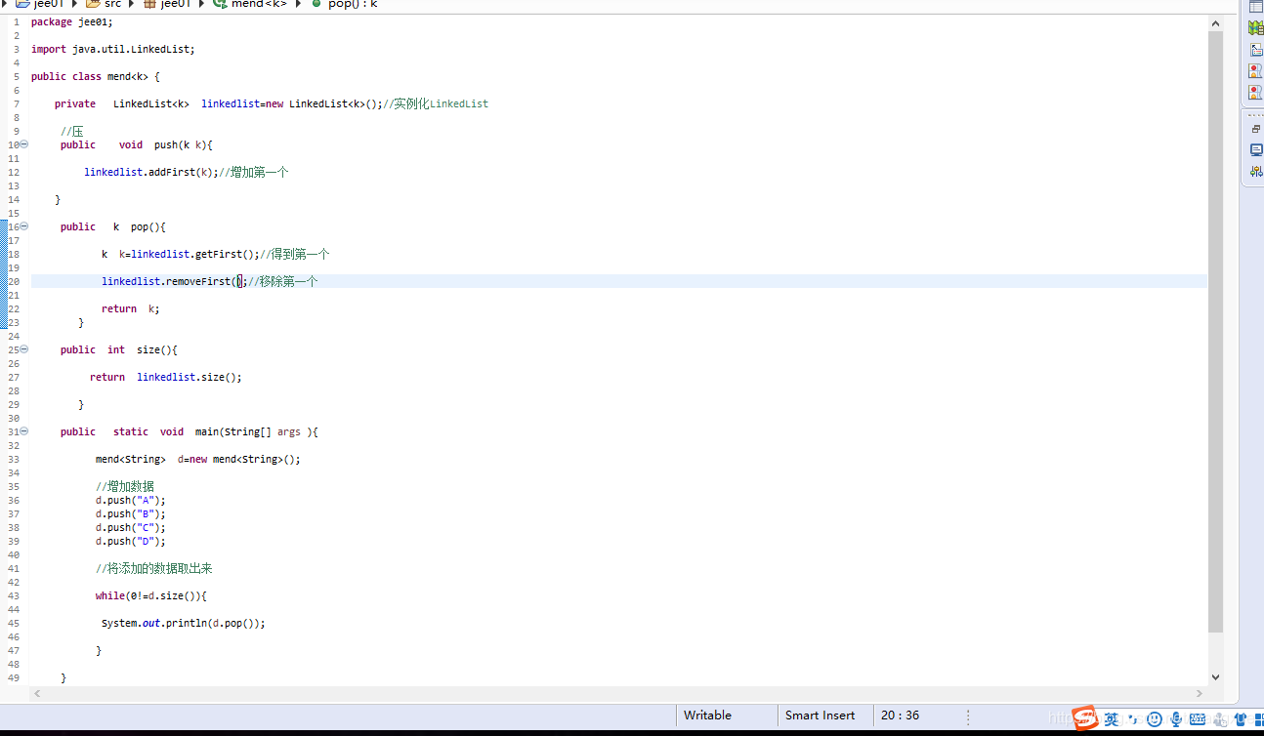Click the jee01 project breadcrumb folder
Image resolution: width=1264 pixels, height=736 pixels.
click(40, 4)
